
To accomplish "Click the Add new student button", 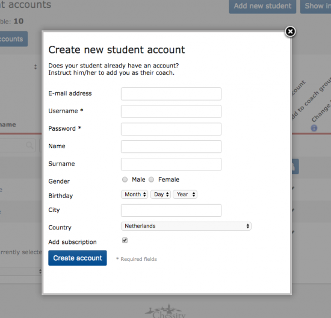I will click(262, 6).
